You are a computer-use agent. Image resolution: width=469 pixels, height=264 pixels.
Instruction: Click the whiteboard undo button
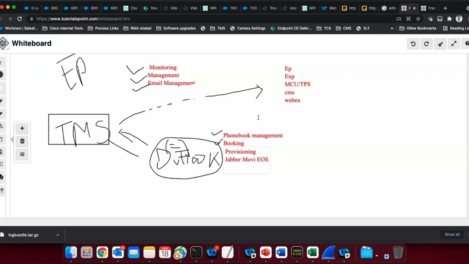click(x=413, y=44)
